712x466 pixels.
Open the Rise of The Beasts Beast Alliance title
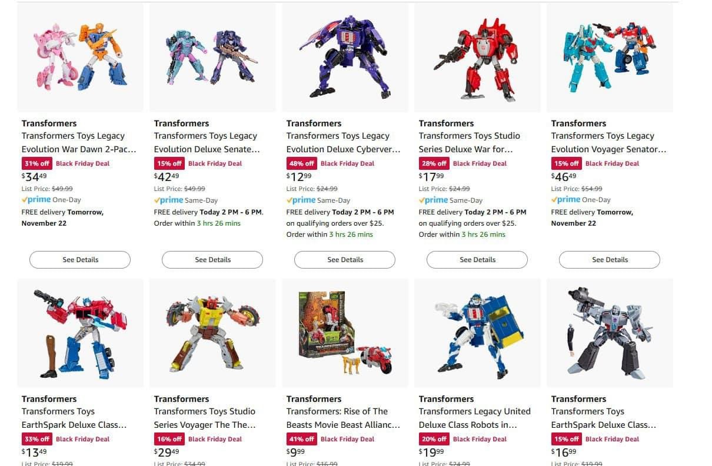pyautogui.click(x=343, y=418)
